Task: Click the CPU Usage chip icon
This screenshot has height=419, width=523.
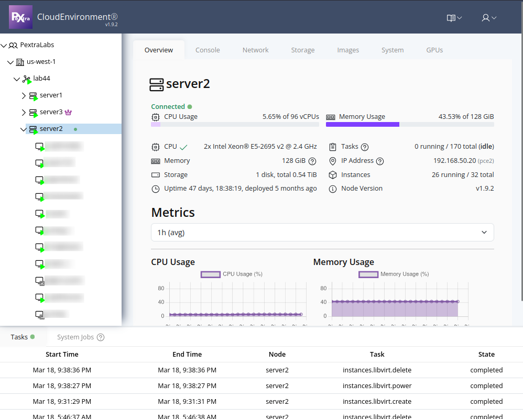Action: pyautogui.click(x=156, y=117)
